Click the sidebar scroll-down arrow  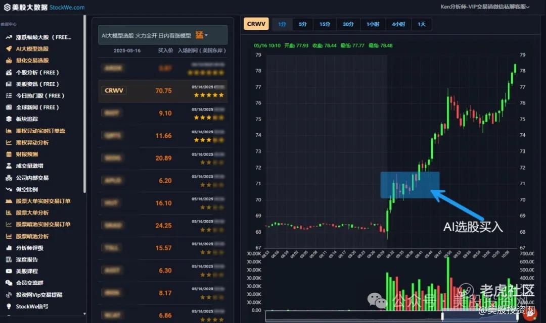pos(84,313)
